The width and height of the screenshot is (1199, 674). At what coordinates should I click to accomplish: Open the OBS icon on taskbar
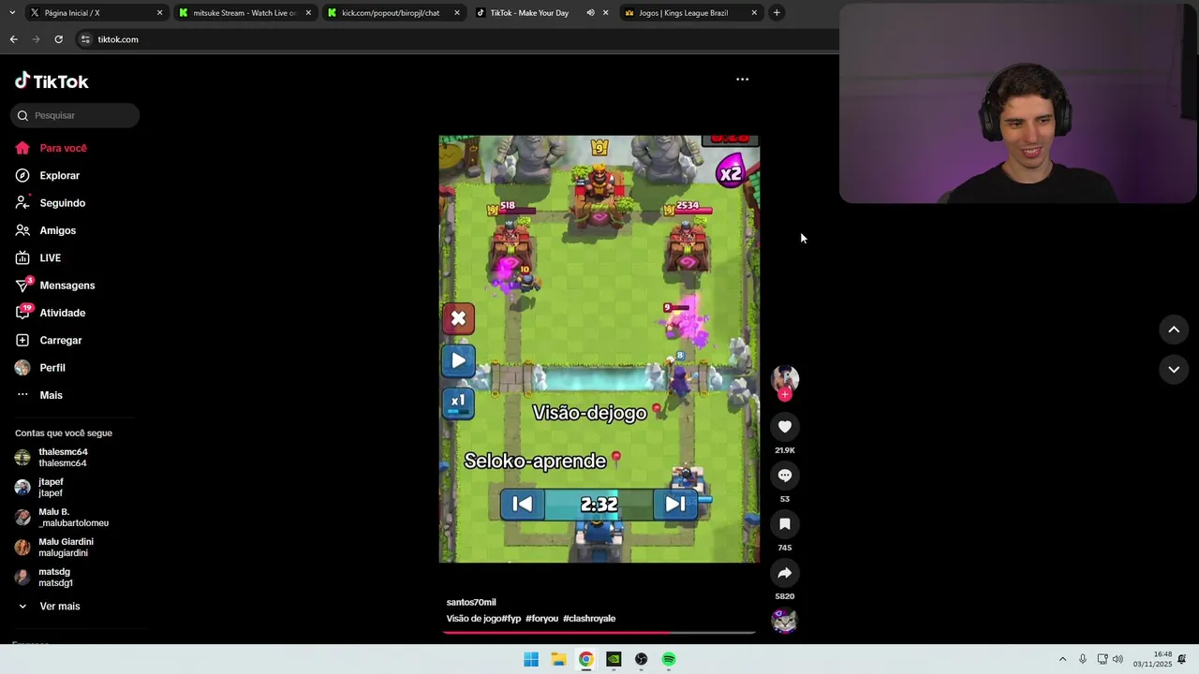click(641, 660)
